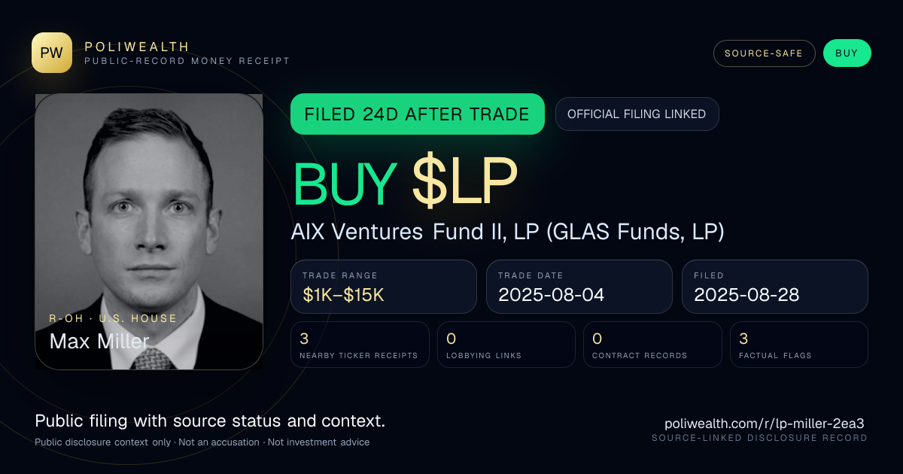Screen dimensions: 903x474
Task: Click the green BUY pill button
Action: click(847, 53)
